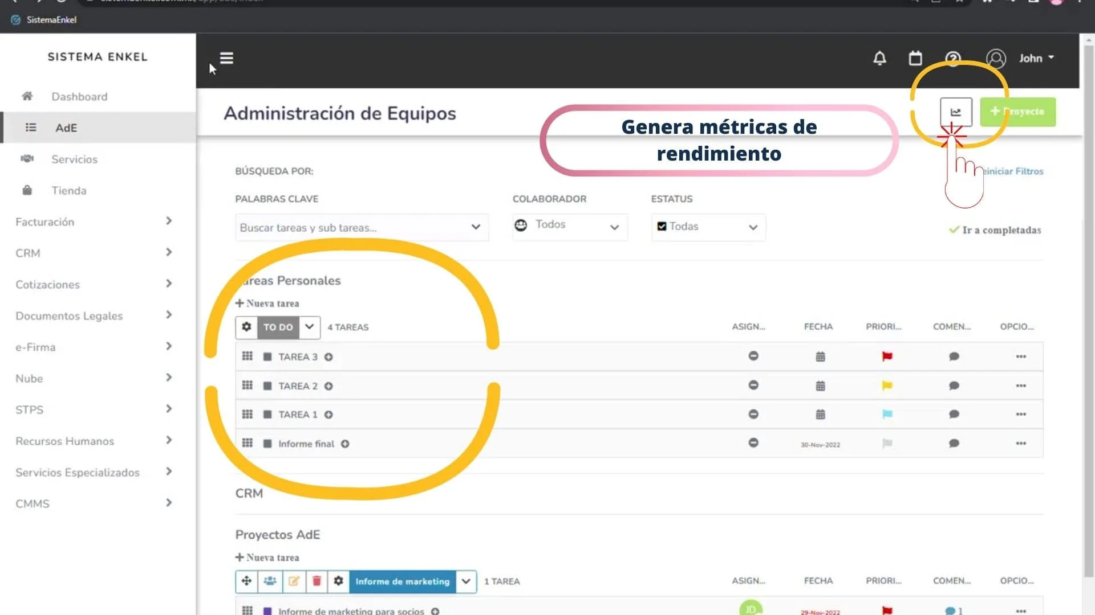Open the calendar icon in the top bar
Viewport: 1095px width, 615px height.
(x=915, y=58)
